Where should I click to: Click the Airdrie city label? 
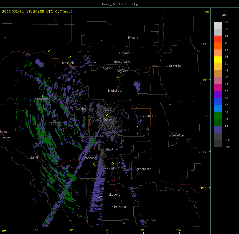pyautogui.click(x=112, y=149)
